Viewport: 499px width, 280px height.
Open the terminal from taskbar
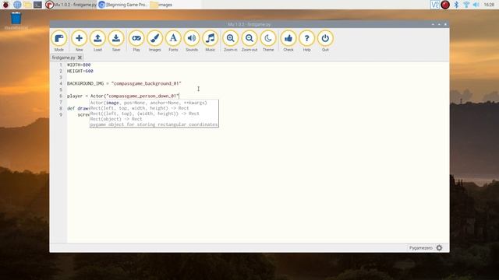(x=37, y=5)
